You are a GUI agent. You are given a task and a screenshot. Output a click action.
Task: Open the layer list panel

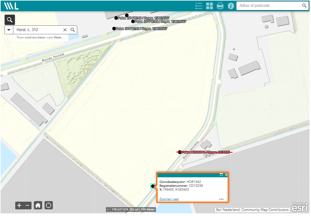coord(199,6)
